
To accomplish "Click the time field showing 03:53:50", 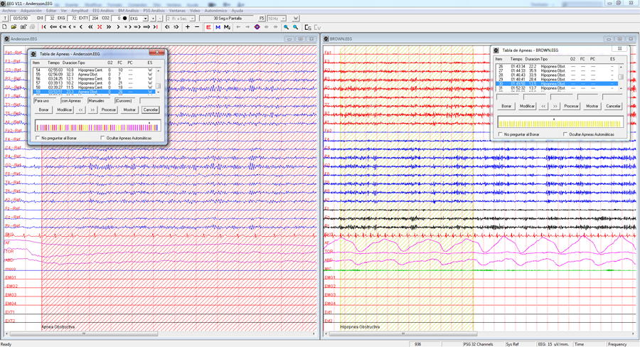I will pyautogui.click(x=21, y=18).
